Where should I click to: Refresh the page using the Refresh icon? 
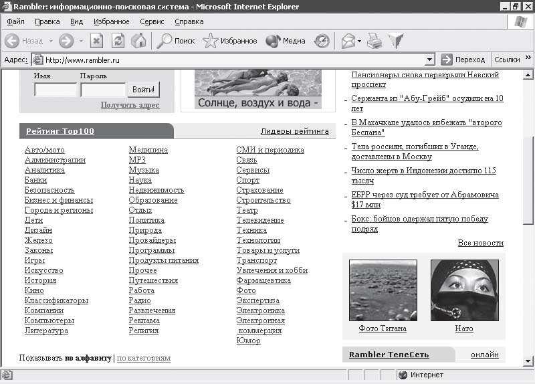[118, 41]
